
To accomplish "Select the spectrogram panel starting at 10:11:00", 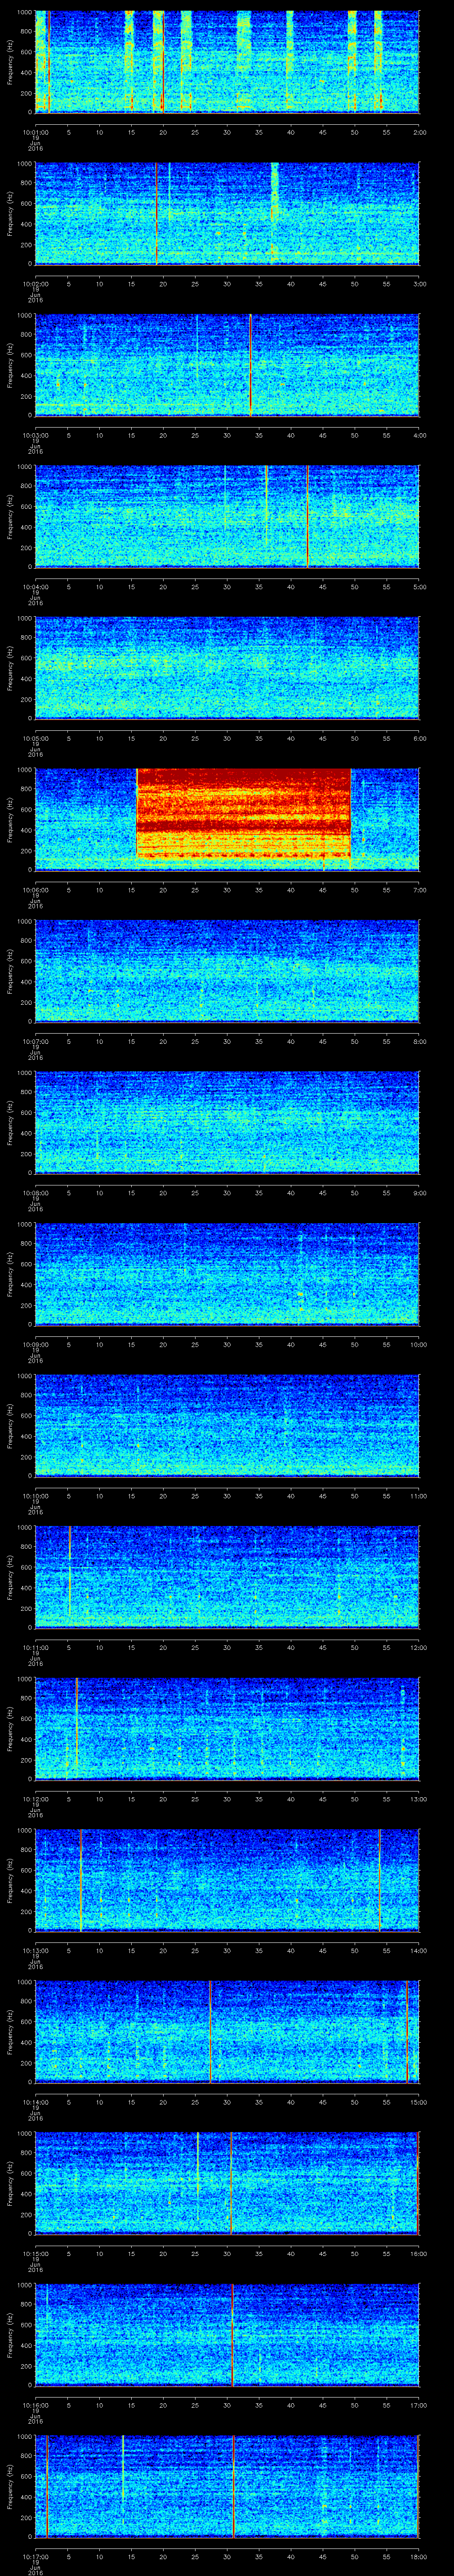I will (x=227, y=1577).
